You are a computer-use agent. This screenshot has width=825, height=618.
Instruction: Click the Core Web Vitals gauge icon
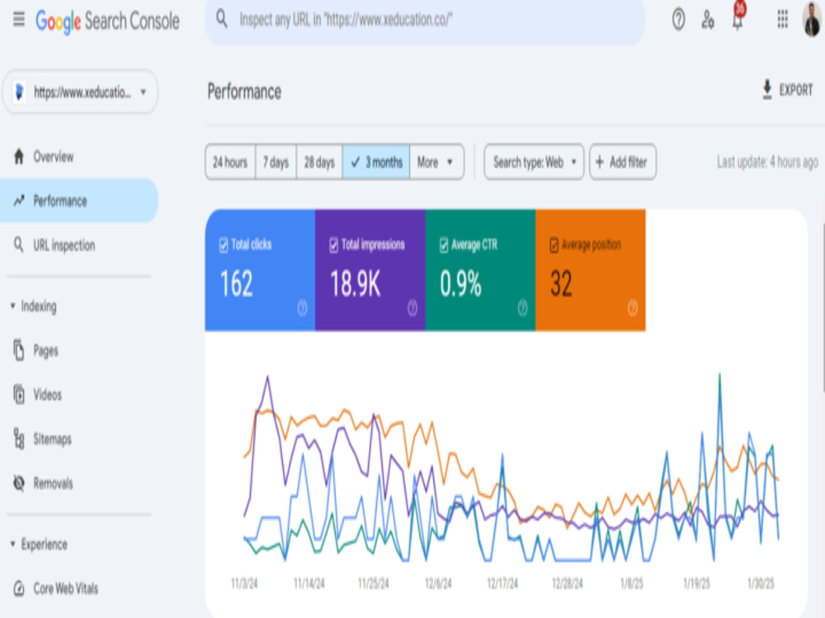point(19,588)
